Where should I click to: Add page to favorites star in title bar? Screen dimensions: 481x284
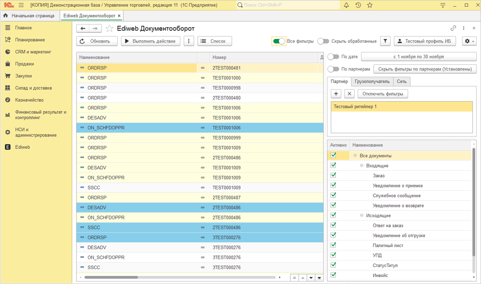click(x=370, y=5)
